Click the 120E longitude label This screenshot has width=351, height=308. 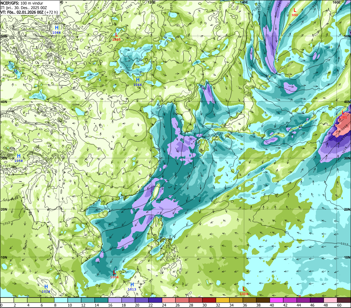click(x=152, y=2)
